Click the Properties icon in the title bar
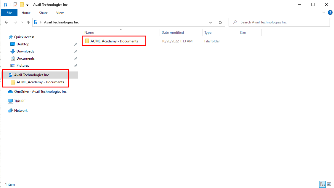Screen dimensions: 334x188 coord(15,4)
